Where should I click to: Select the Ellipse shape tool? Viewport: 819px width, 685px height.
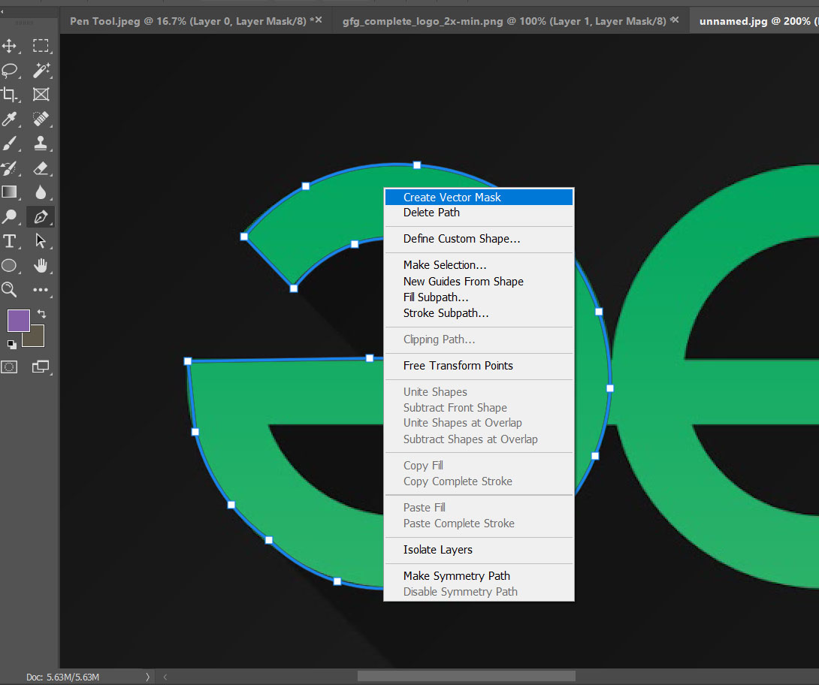(10, 265)
